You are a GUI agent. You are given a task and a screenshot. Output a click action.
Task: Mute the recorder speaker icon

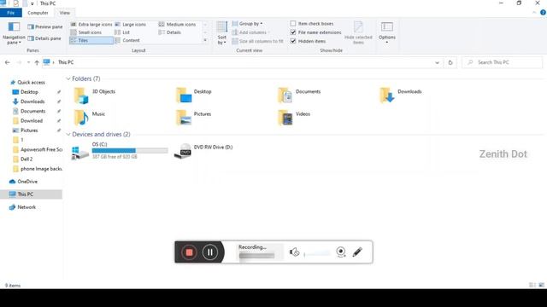point(294,252)
